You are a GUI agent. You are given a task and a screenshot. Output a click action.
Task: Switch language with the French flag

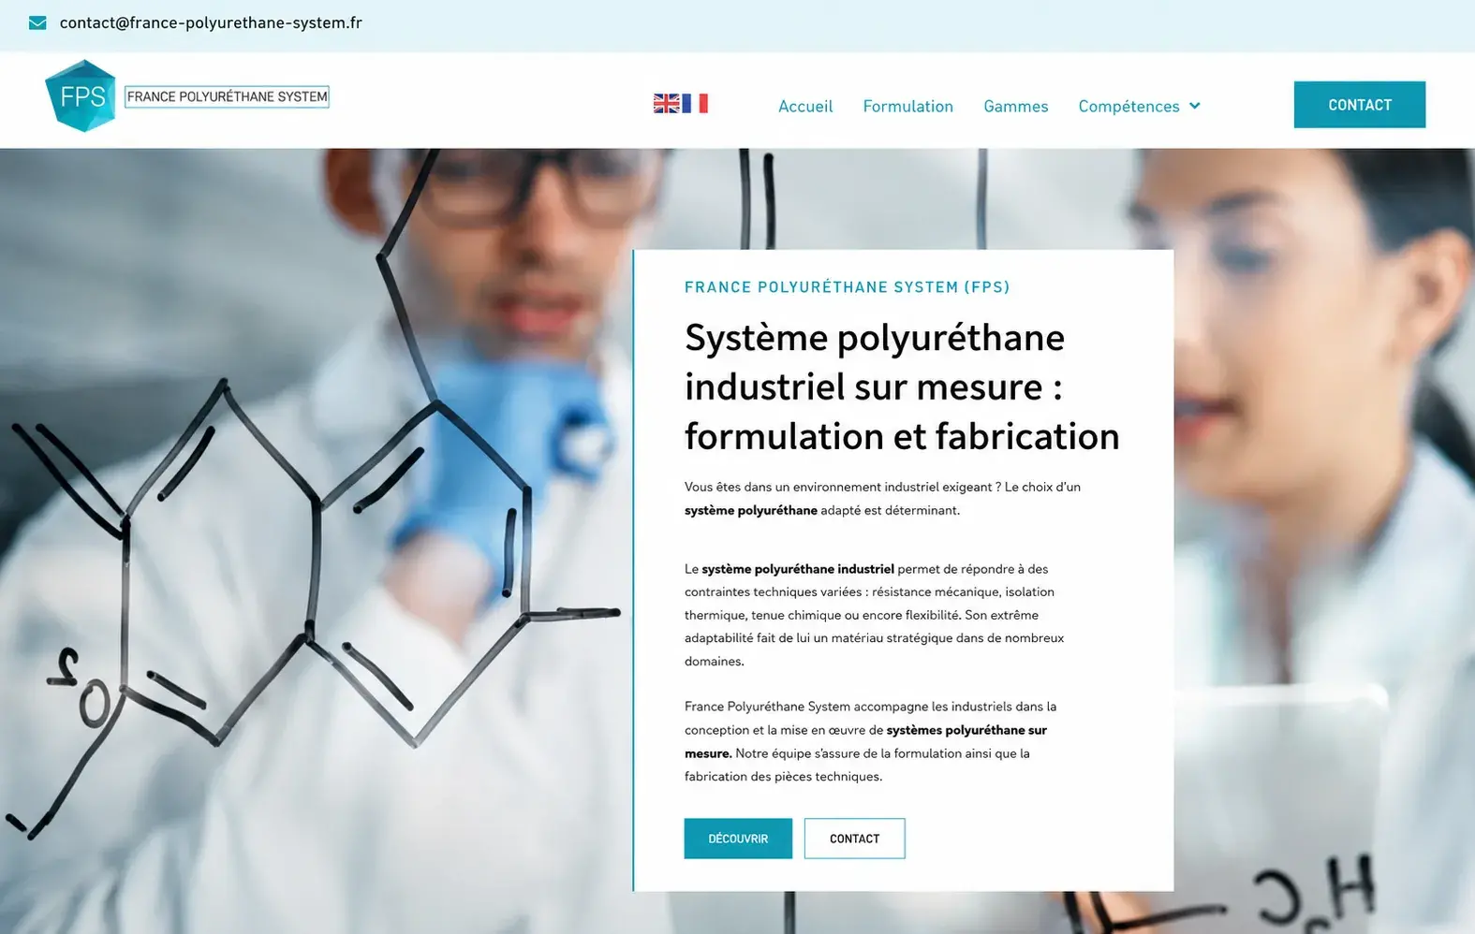[695, 104]
